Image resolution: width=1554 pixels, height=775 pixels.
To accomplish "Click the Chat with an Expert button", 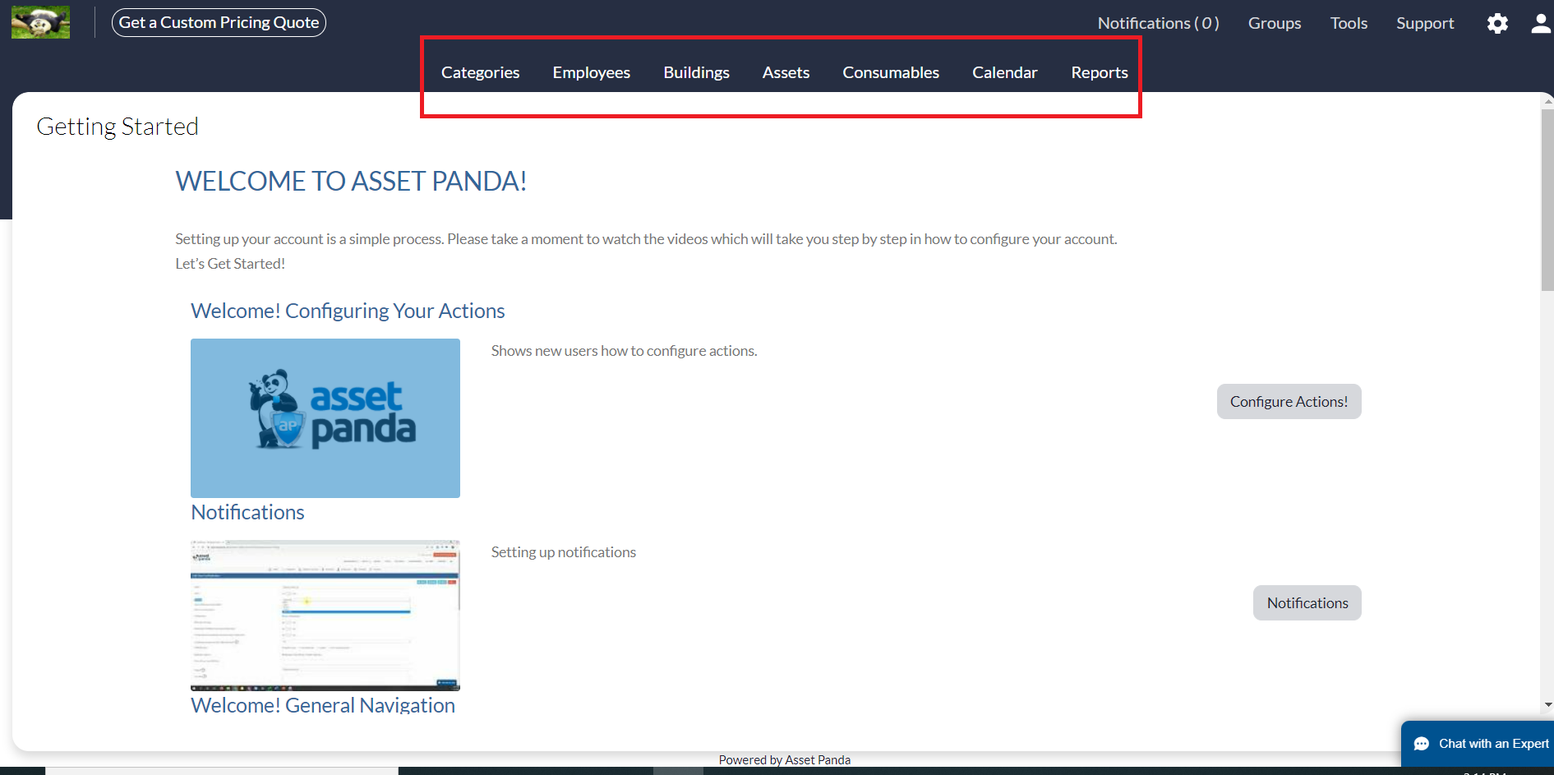I will [1478, 744].
